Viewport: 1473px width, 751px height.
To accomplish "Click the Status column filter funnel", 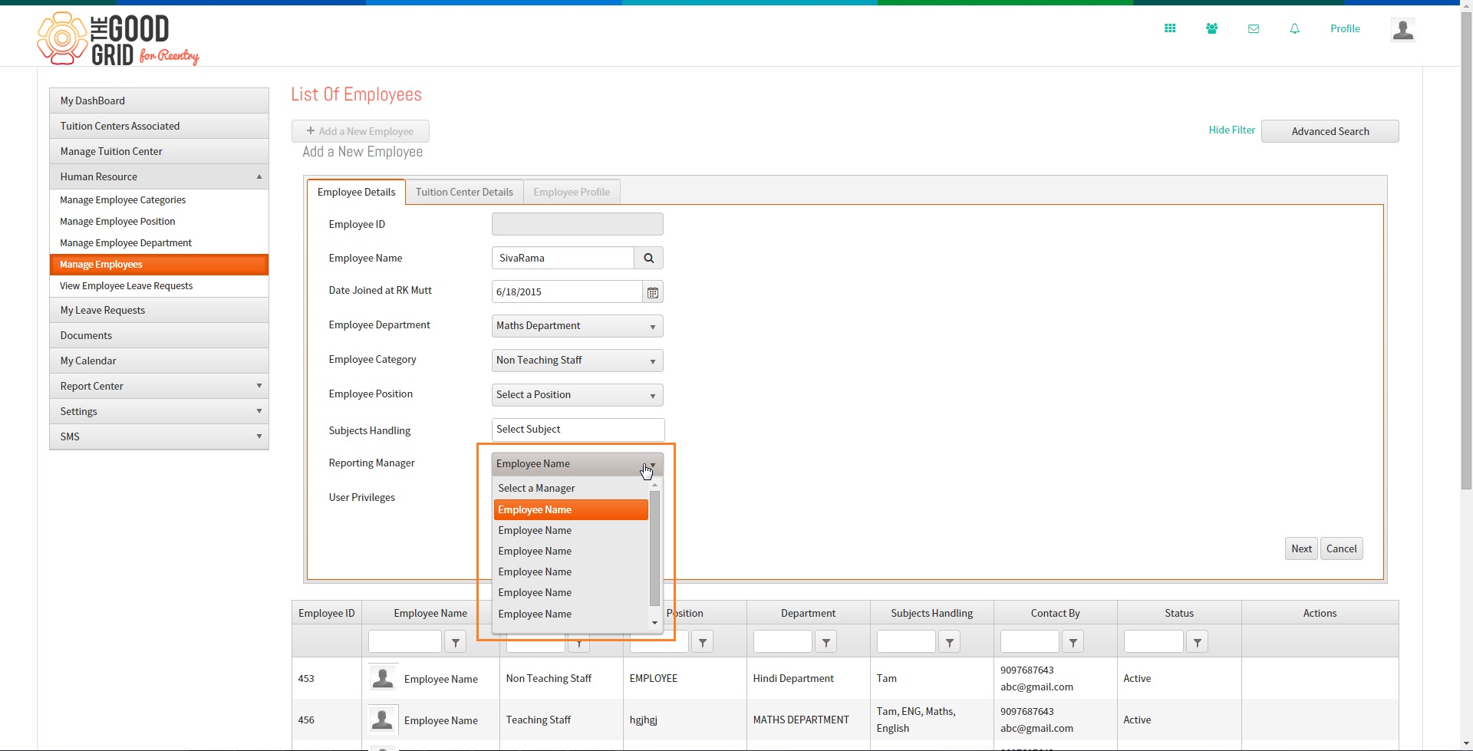I will [1198, 642].
